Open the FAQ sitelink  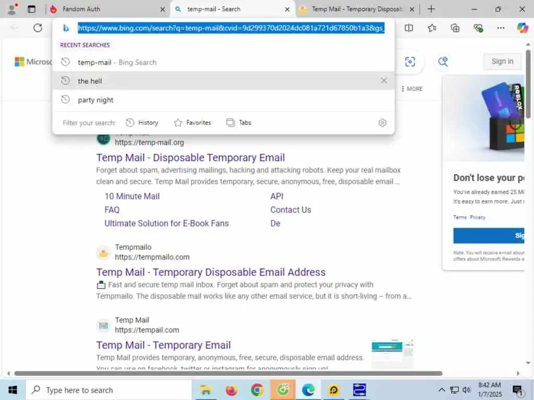112,210
